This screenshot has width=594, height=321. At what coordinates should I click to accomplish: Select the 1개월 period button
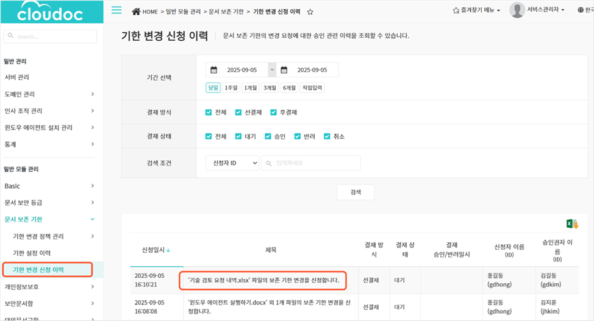click(x=251, y=88)
